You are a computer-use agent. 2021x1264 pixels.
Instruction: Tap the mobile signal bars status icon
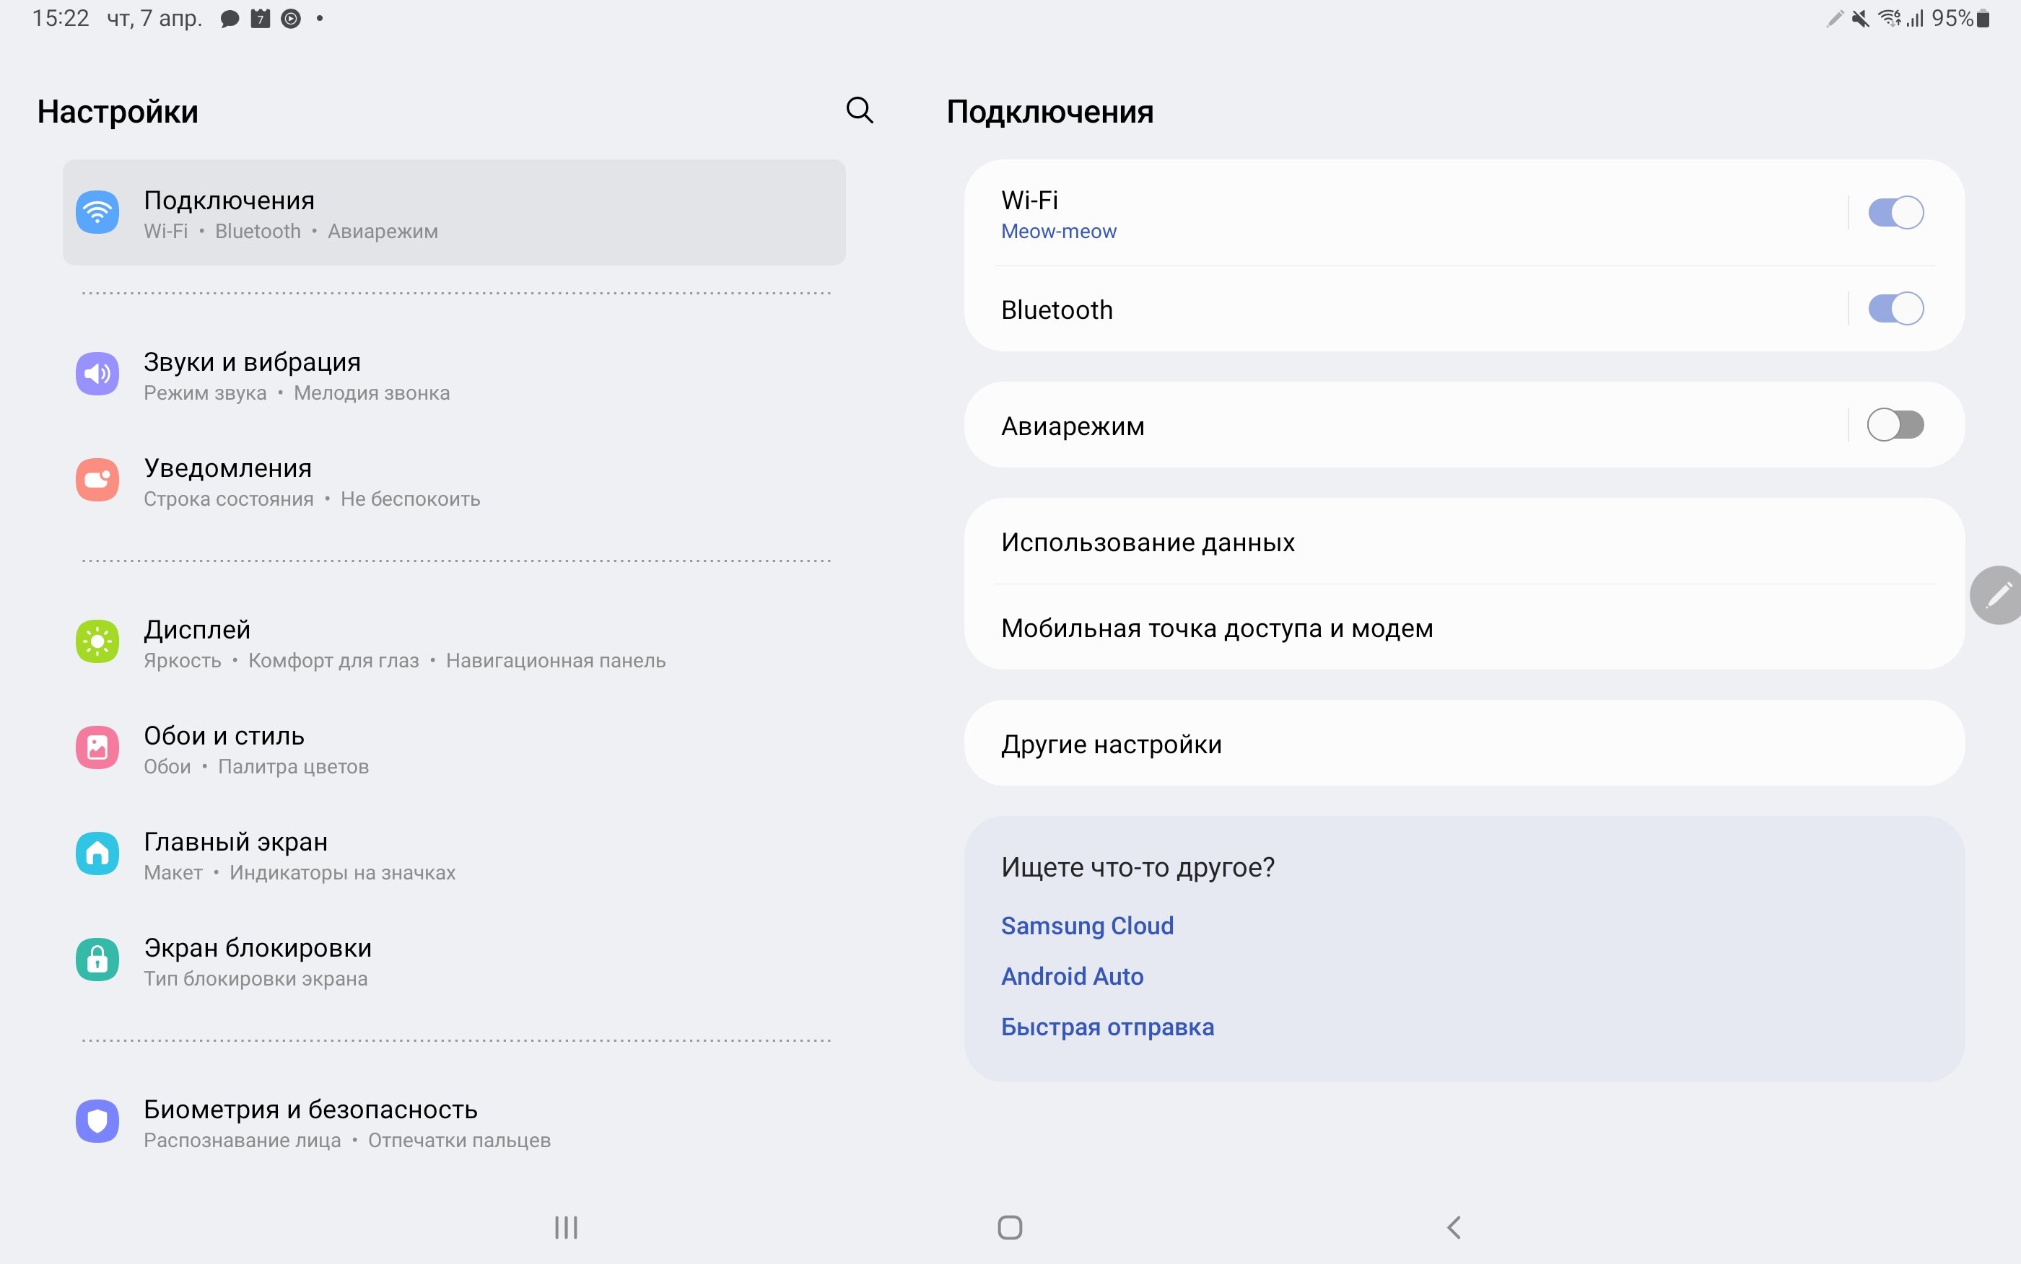coord(1915,18)
